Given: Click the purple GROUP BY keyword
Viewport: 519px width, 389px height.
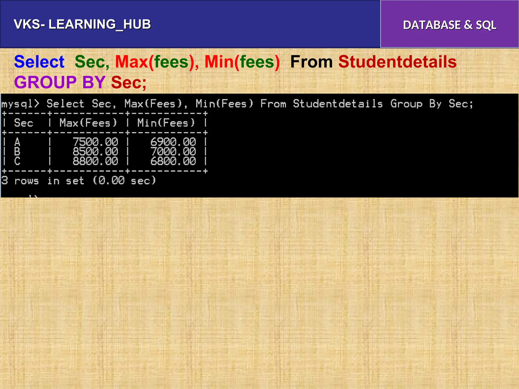Looking at the screenshot, I should (x=60, y=82).
